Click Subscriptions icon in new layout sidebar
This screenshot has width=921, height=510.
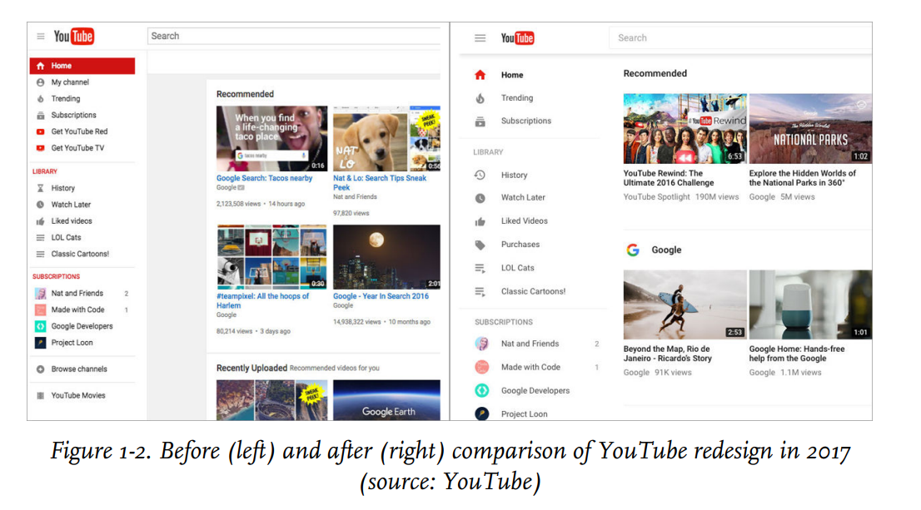(x=480, y=121)
